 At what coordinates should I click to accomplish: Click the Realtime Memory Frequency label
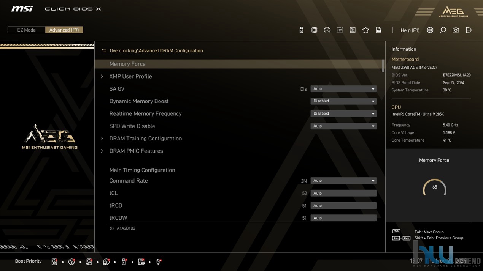pos(145,113)
